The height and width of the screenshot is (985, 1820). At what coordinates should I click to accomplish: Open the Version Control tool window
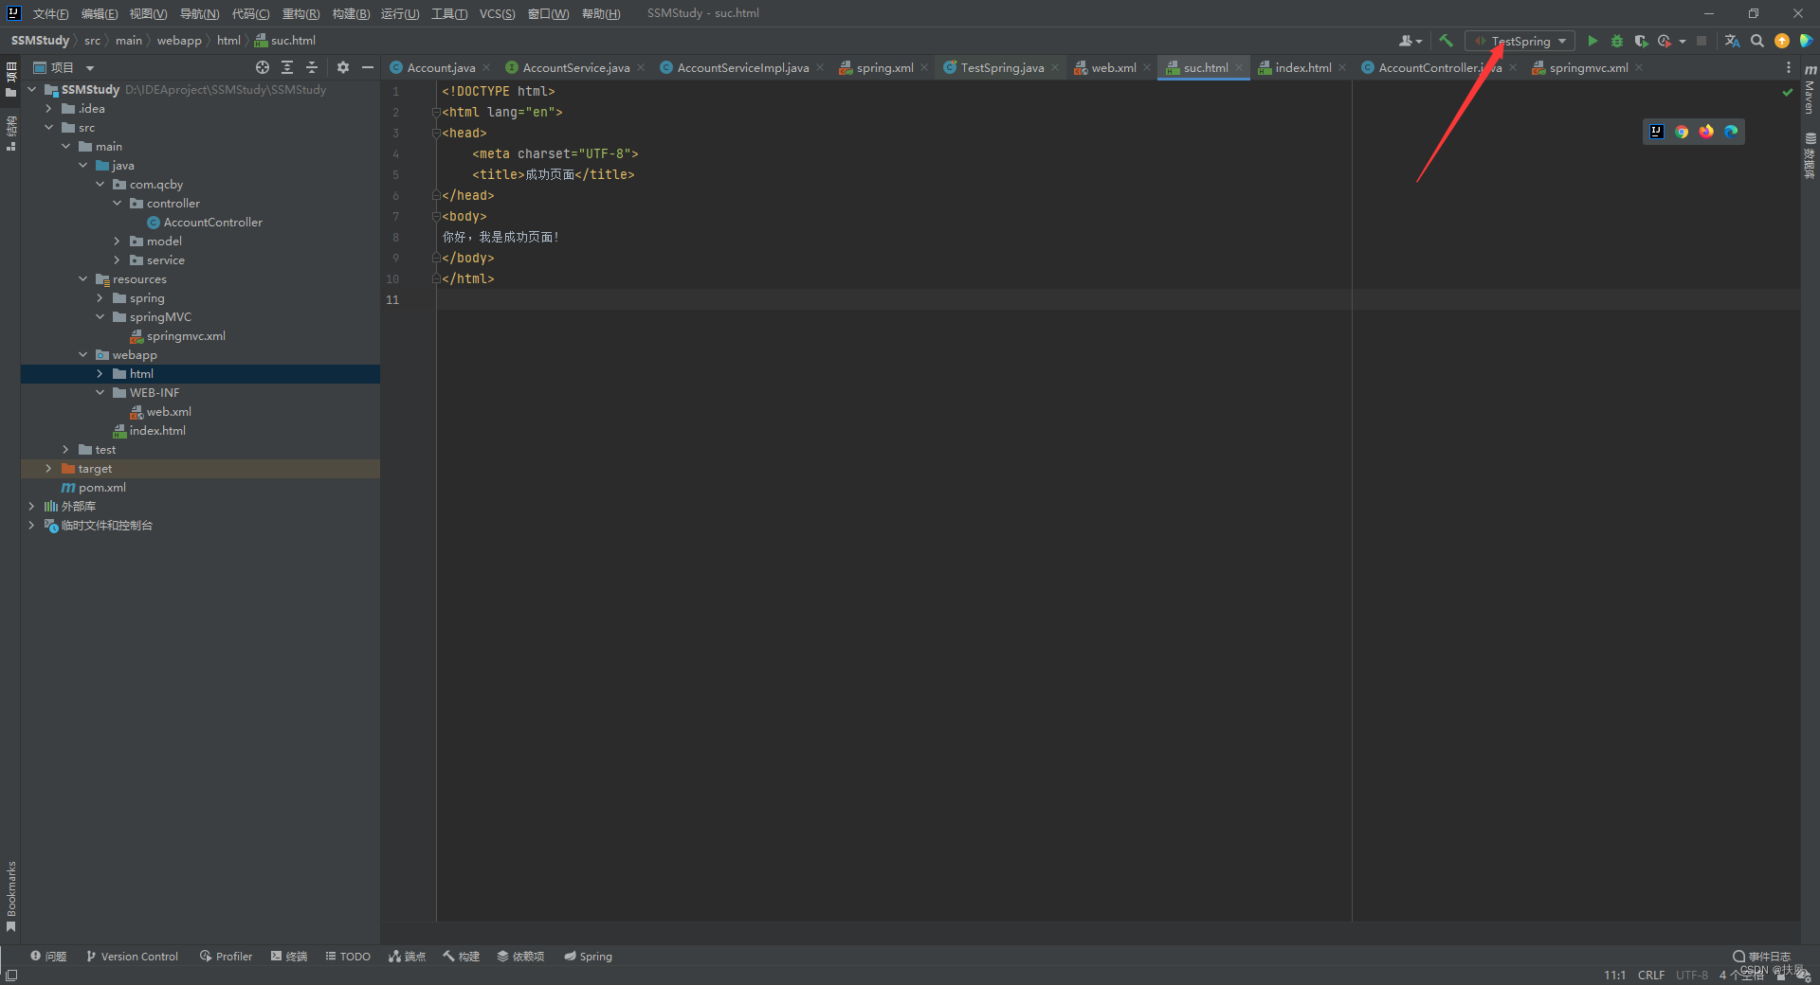(x=132, y=957)
